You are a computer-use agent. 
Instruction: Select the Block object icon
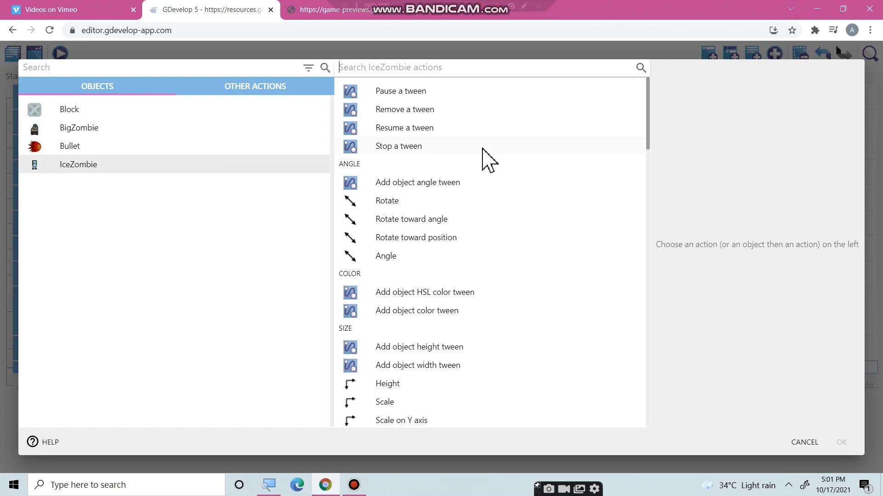click(x=34, y=109)
